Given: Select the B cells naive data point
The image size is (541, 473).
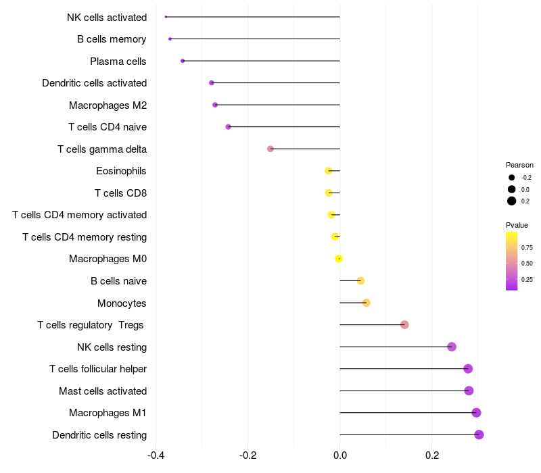Looking at the screenshot, I should (x=360, y=280).
